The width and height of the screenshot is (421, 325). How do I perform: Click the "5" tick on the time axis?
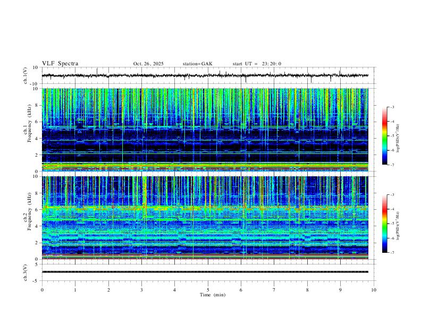(x=208, y=290)
